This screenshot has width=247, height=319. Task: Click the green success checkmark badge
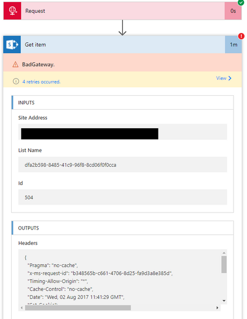[x=241, y=3]
